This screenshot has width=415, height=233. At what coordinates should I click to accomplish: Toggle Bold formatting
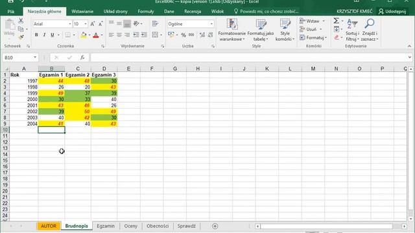tap(36, 35)
